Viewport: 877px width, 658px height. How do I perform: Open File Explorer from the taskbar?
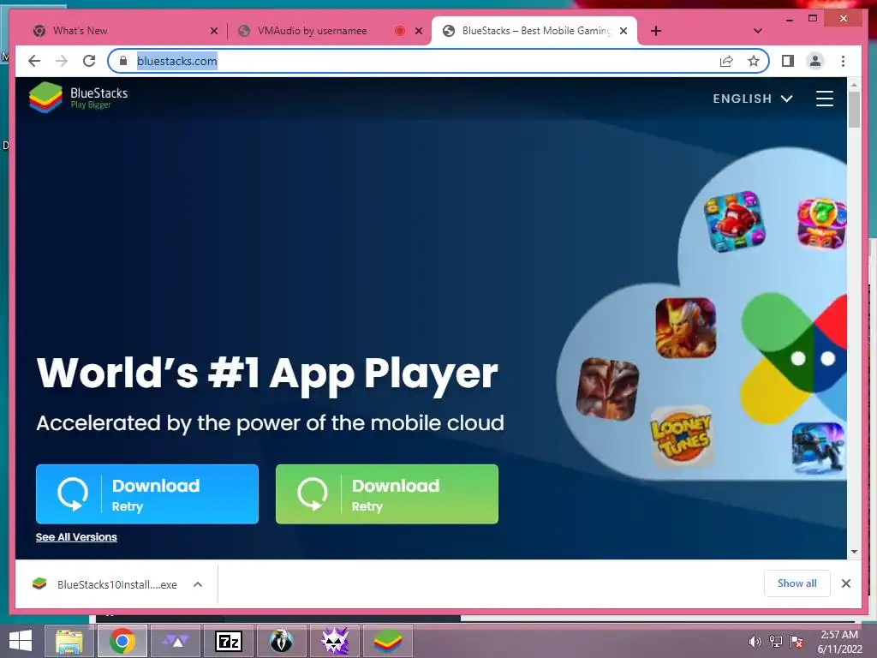pos(69,641)
